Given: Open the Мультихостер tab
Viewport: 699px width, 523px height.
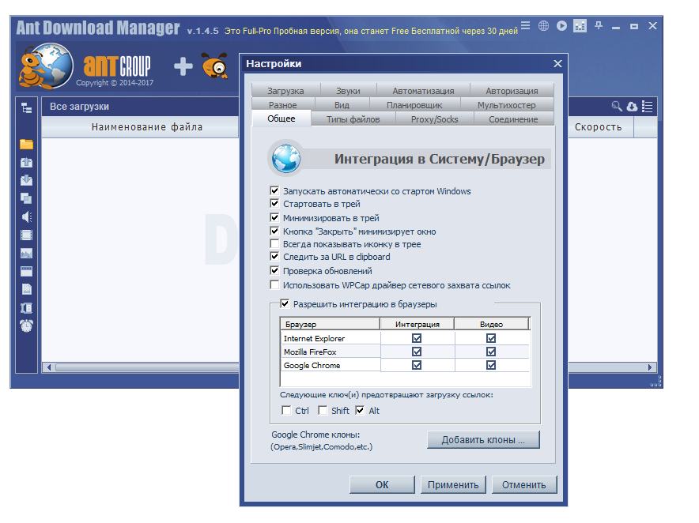Looking at the screenshot, I should (x=506, y=105).
